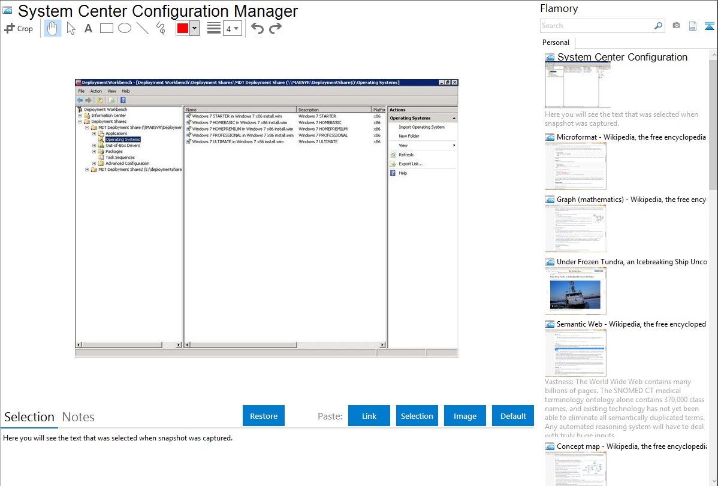Select Windows 7 ULTIMATE install.wim row
The image size is (718, 486).
point(285,141)
